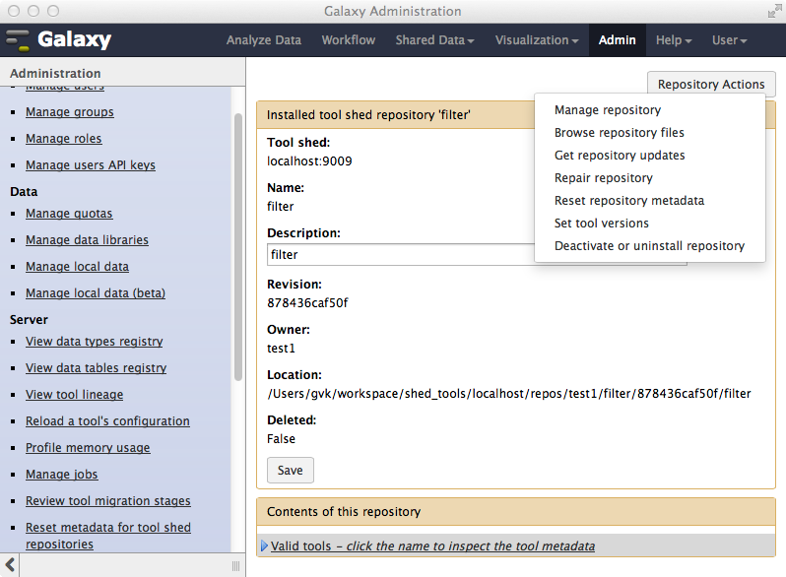Expand the Valid tools disclosure triangle

264,545
